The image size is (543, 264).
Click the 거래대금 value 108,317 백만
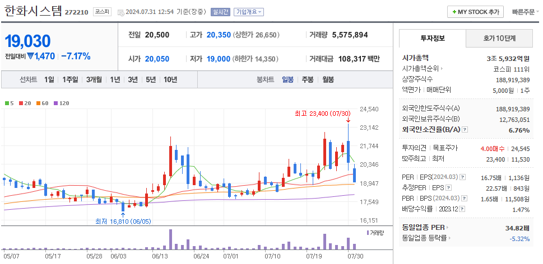[359, 59]
